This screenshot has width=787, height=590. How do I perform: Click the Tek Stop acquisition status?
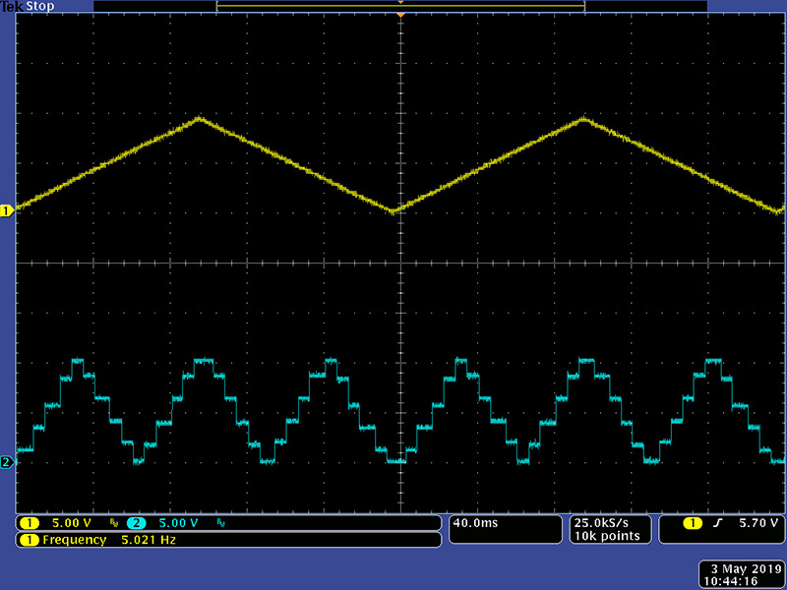[27, 6]
